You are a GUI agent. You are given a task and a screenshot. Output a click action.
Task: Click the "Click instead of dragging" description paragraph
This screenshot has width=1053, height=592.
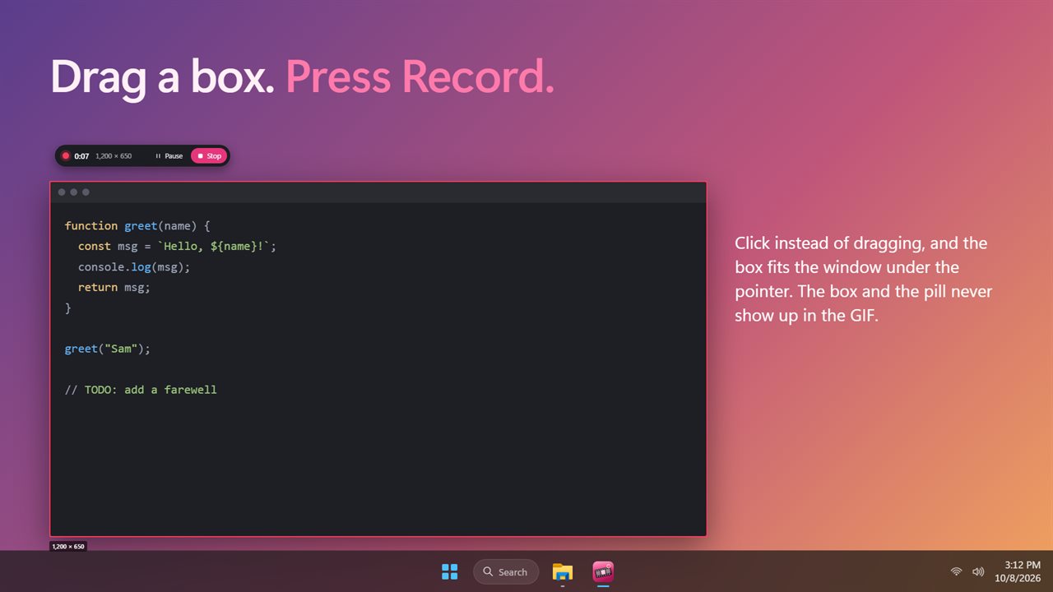864,280
